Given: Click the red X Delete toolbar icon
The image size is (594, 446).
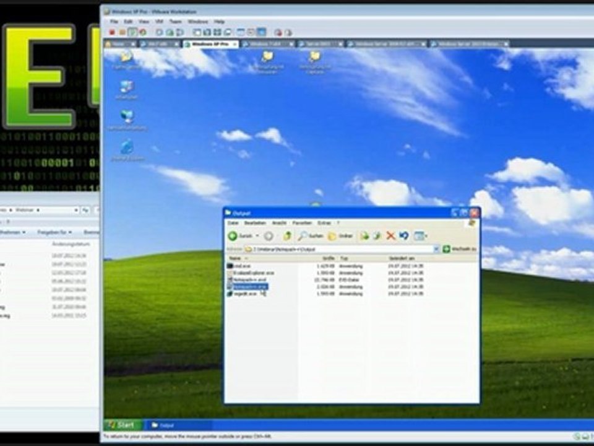Looking at the screenshot, I should [x=390, y=236].
